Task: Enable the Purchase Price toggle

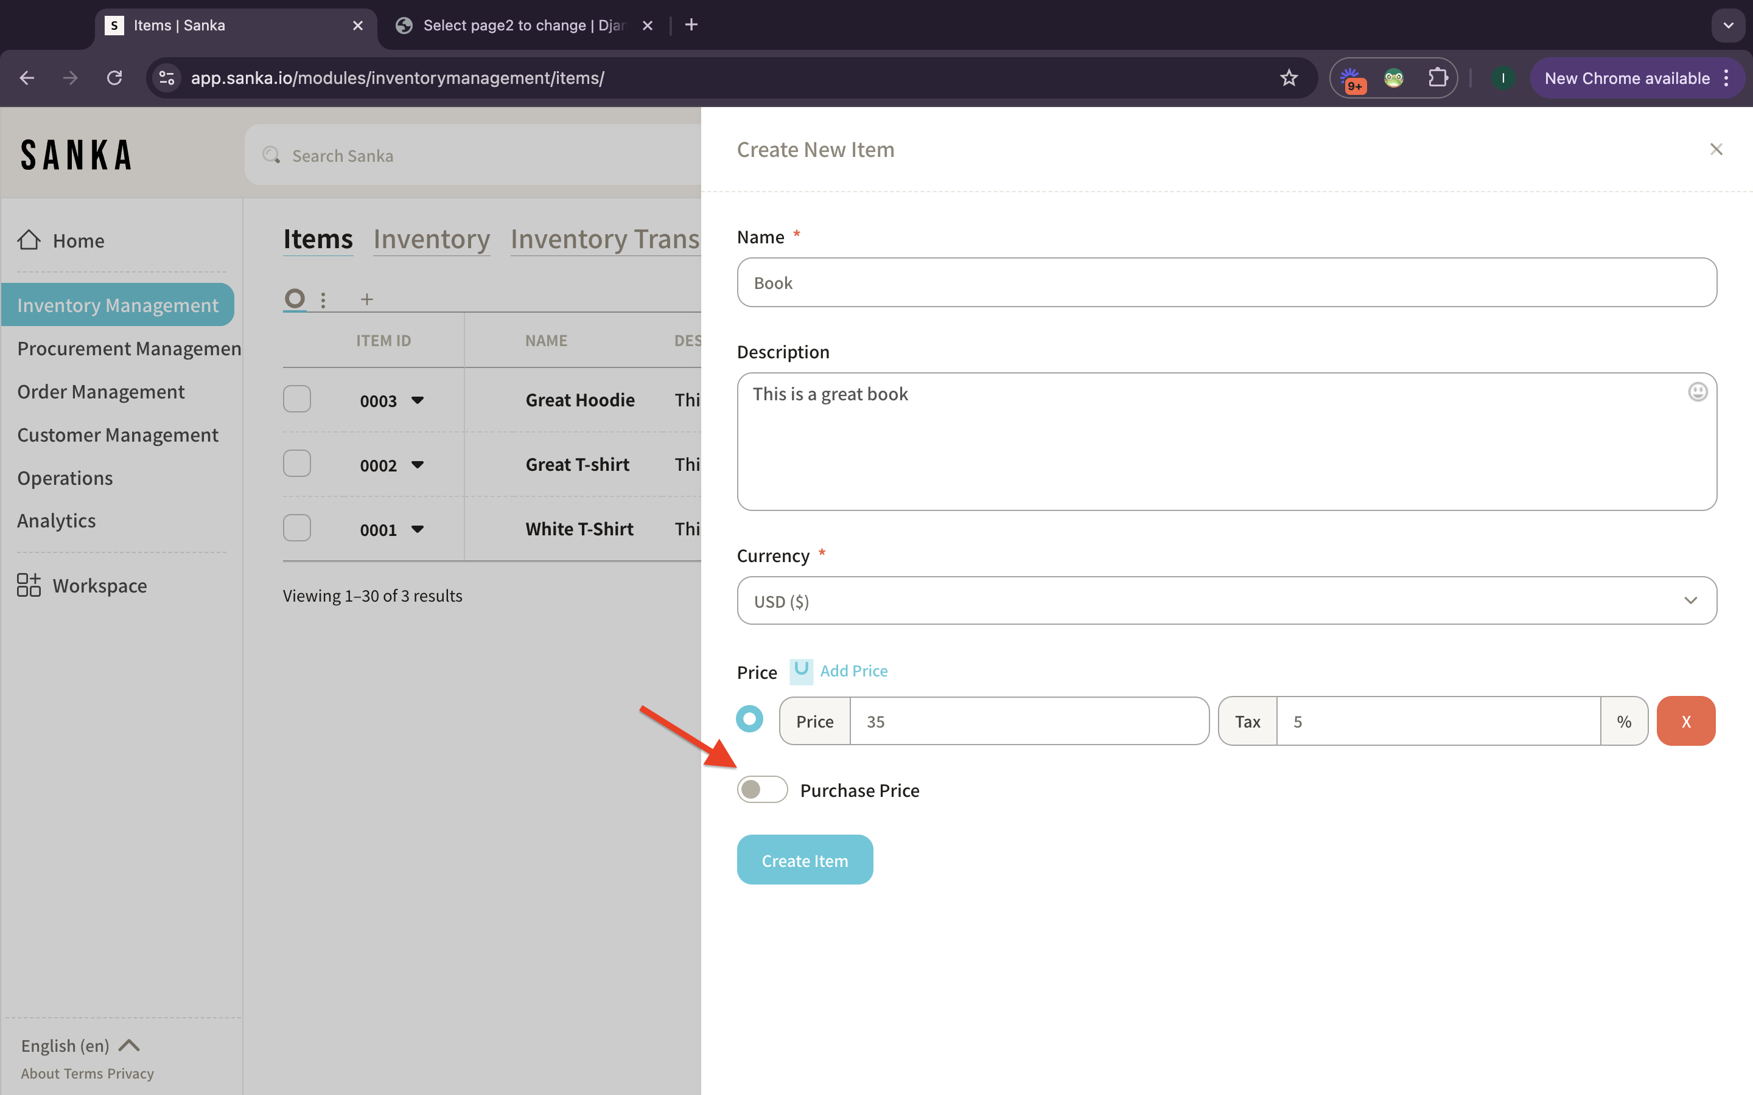Action: 761,790
